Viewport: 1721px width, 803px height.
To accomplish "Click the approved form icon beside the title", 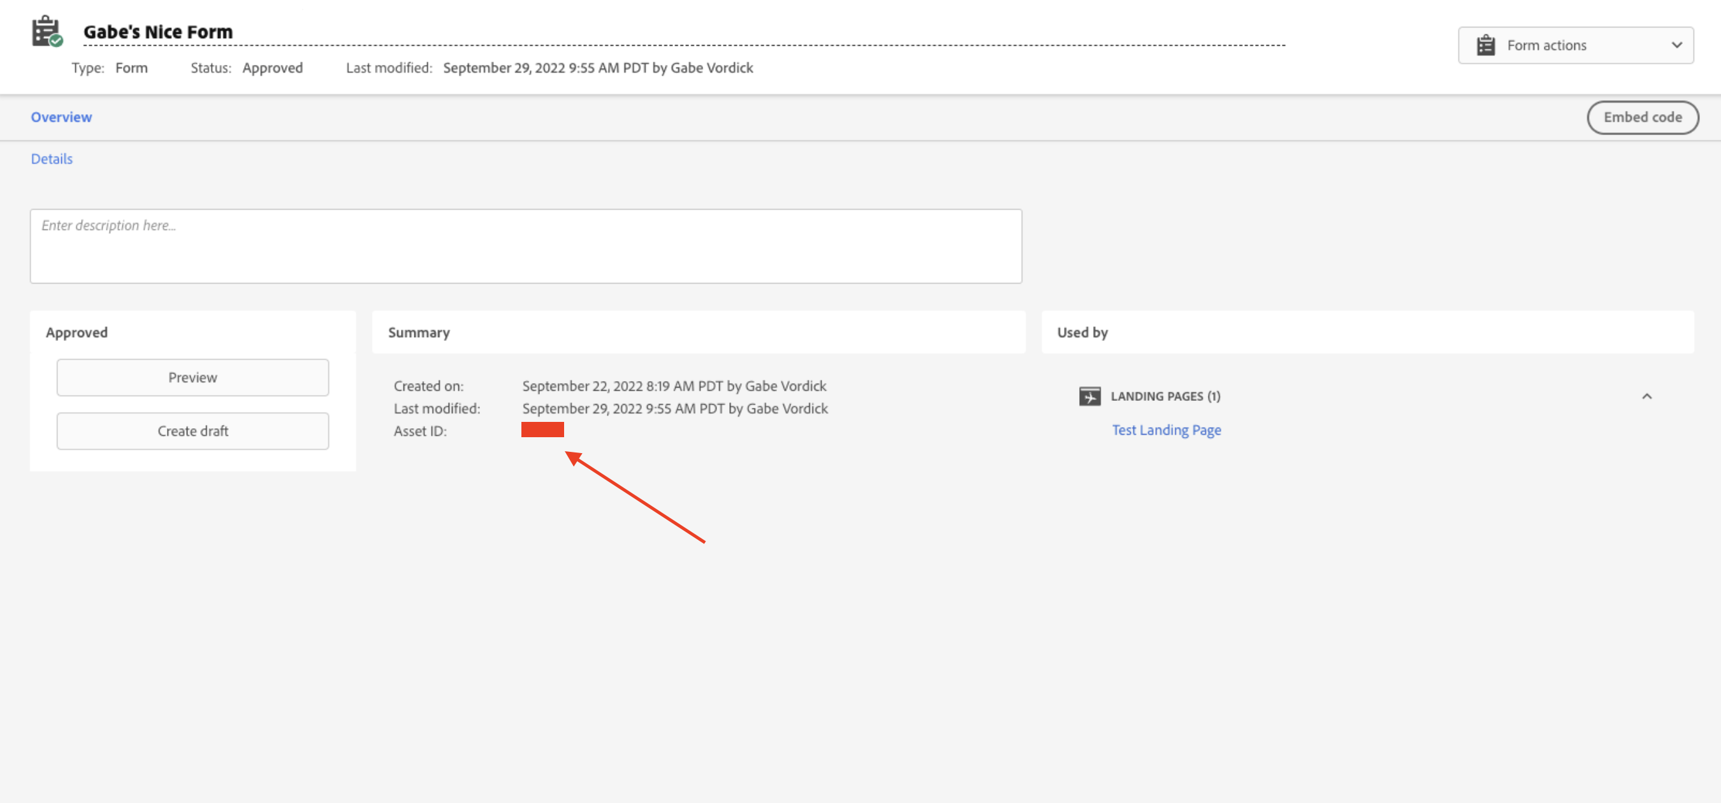I will 47,31.
